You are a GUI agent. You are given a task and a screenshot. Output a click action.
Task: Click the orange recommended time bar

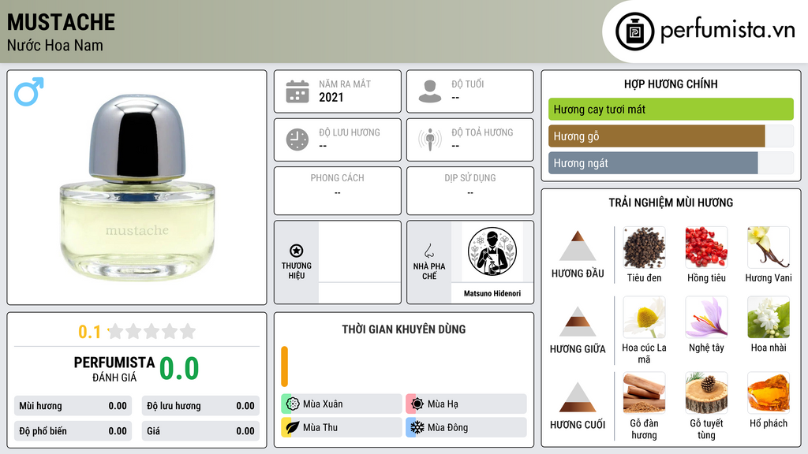(x=284, y=367)
